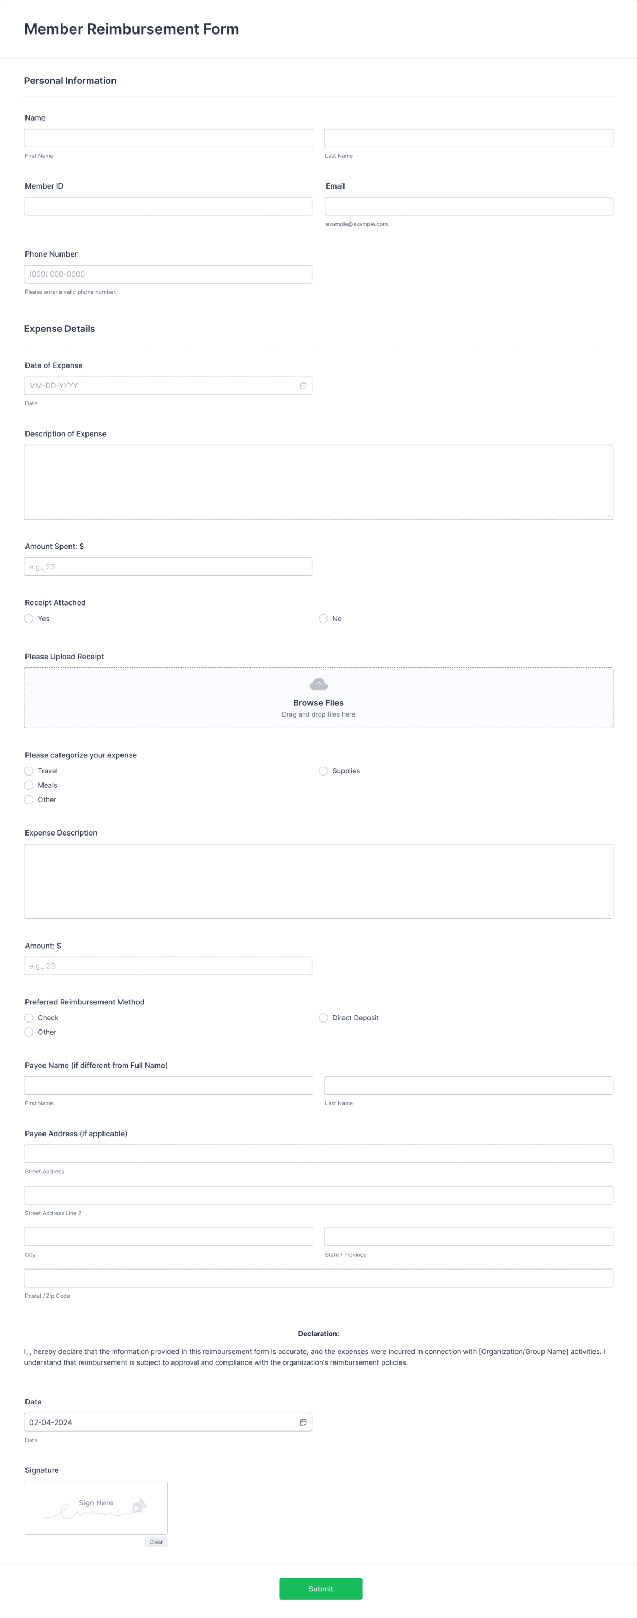
Task: Click the Expense Description text area
Action: tap(318, 881)
